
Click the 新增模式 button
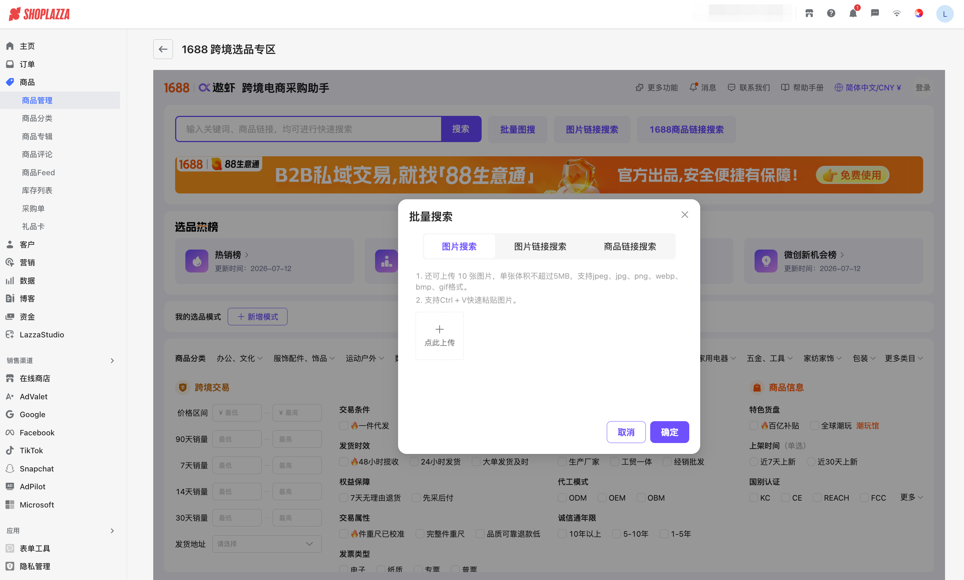pyautogui.click(x=258, y=317)
